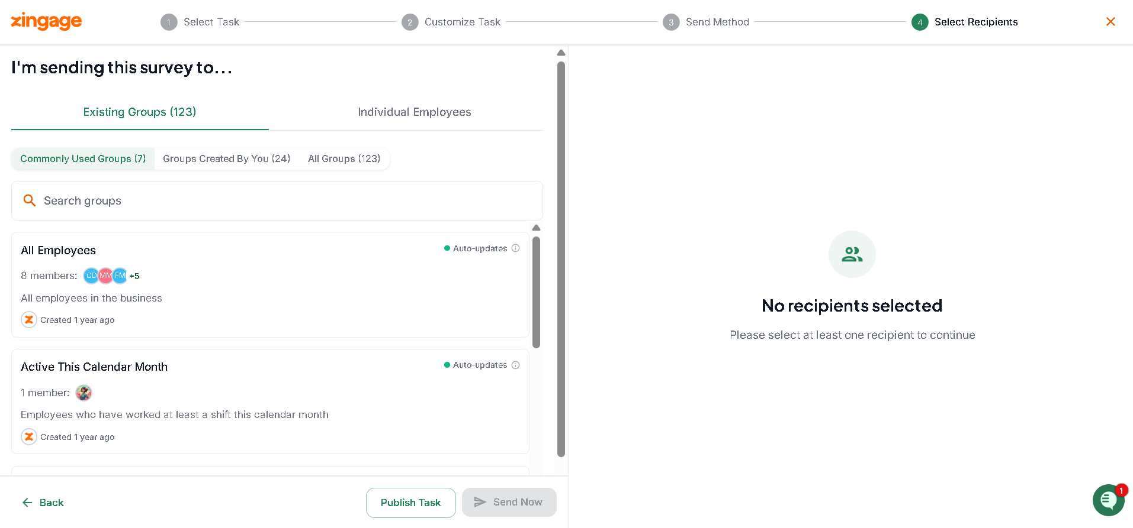Screen dimensions: 1133x528
Task: Click FM member avatar in All Employees
Action: tap(120, 276)
